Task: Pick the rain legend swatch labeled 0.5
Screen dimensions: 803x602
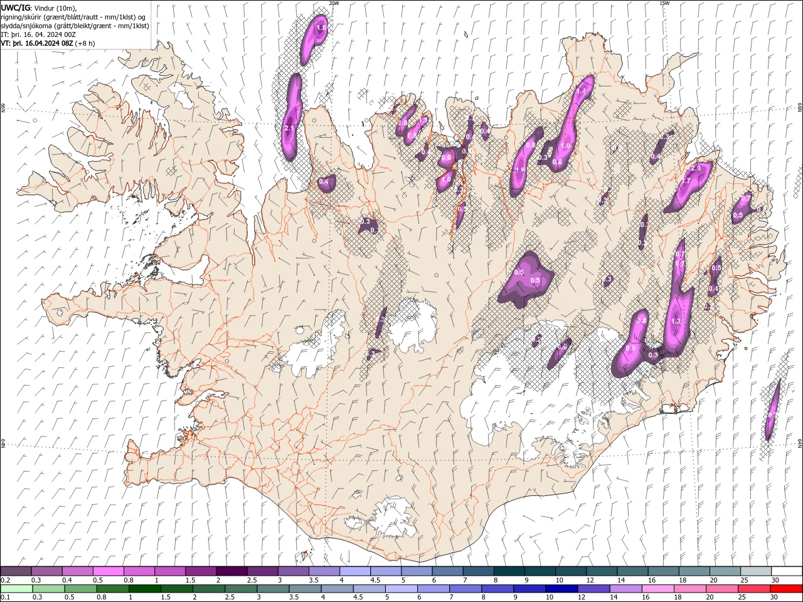Action: (80, 589)
